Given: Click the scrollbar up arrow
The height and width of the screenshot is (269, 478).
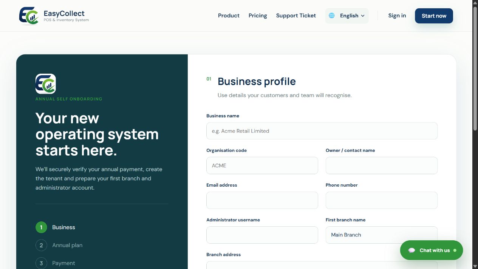Looking at the screenshot, I should (475, 3).
